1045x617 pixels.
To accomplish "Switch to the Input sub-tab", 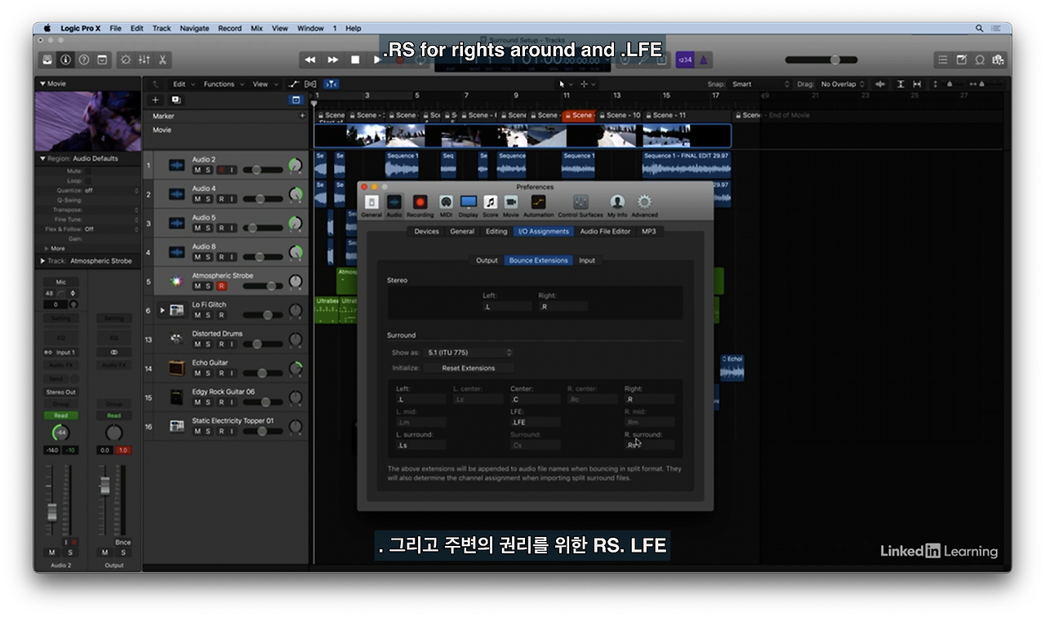I will point(587,260).
